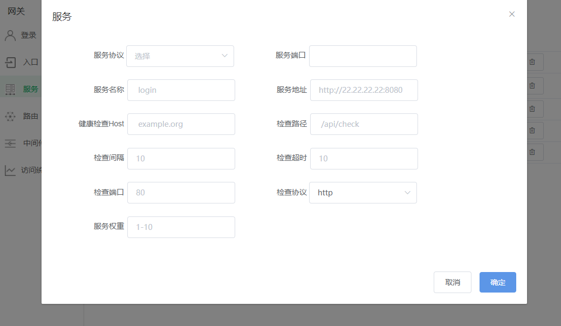Viewport: 561px width, 326px height.
Task: Focus the 服务权重 weight input field
Action: [181, 227]
